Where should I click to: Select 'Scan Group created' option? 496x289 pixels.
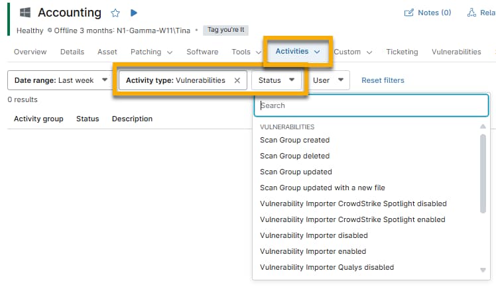tap(294, 140)
